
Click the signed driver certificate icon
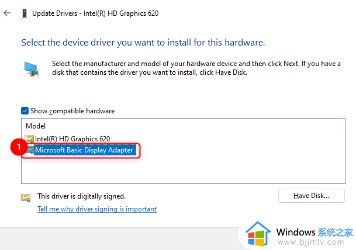pyautogui.click(x=26, y=197)
